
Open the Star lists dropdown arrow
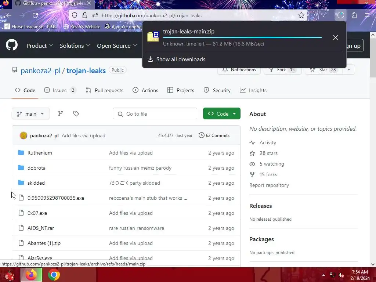pyautogui.click(x=349, y=70)
